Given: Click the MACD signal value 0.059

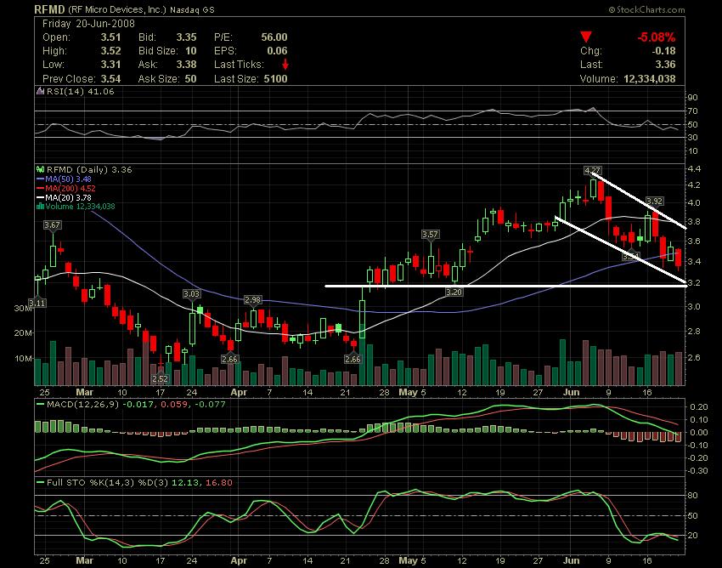Looking at the screenshot, I should pyautogui.click(x=174, y=404).
